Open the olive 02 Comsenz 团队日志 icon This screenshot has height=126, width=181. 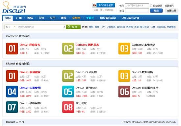click(68, 49)
